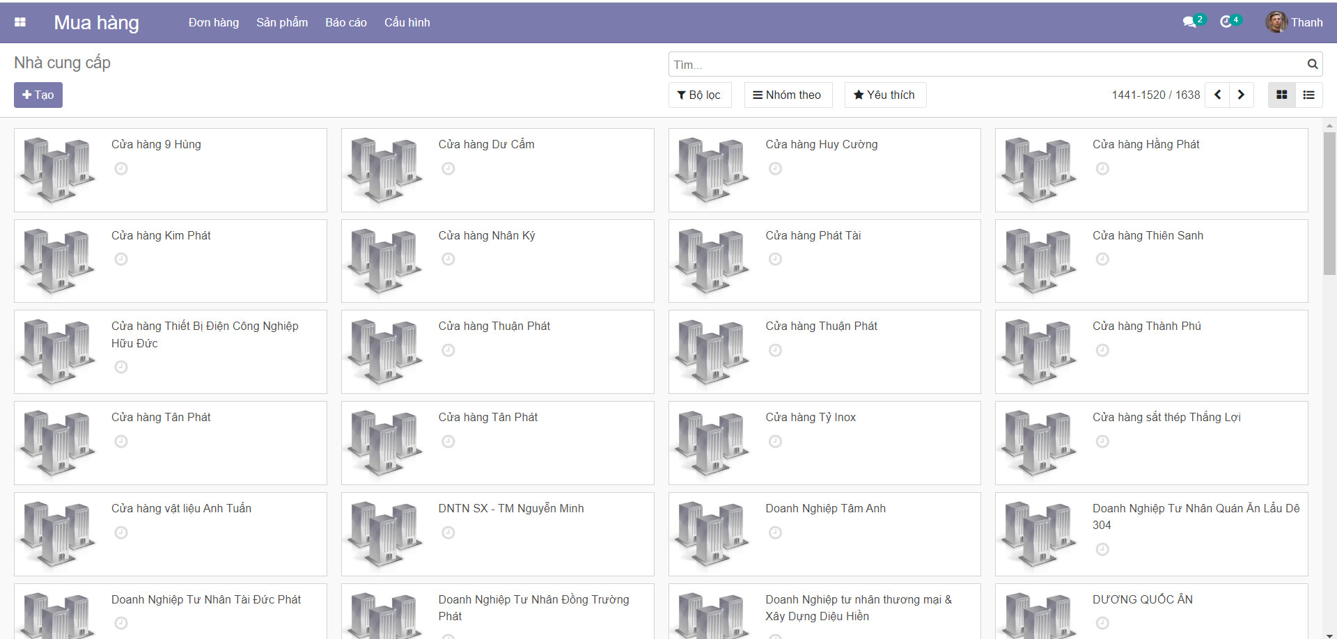This screenshot has height=639, width=1337.
Task: Click activity clock on Cửa hàng 9 Hùng
Action: (x=121, y=168)
